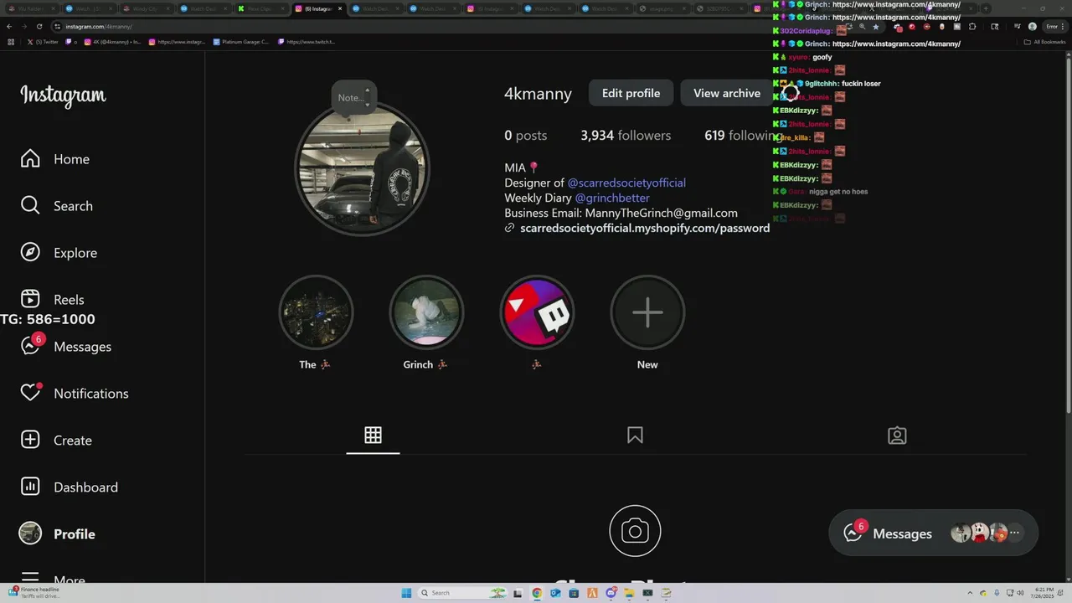
Task: Open the Grinch story highlight
Action: (x=426, y=313)
